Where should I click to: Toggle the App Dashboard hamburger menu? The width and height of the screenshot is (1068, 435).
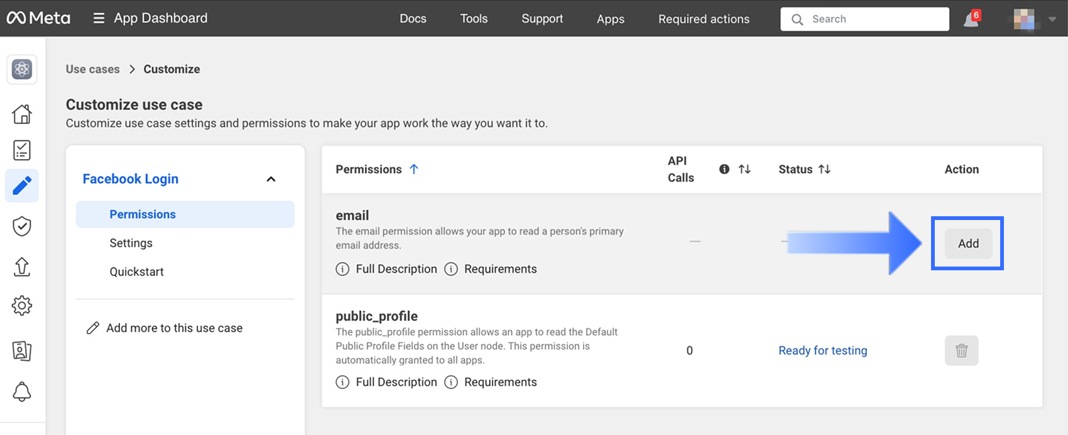(x=99, y=18)
